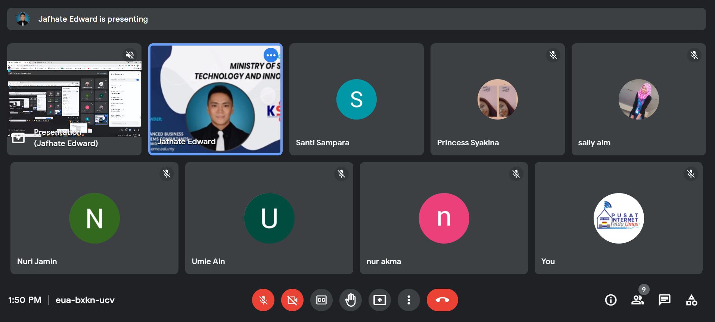Open meeting details info icon
The width and height of the screenshot is (715, 322).
610,300
